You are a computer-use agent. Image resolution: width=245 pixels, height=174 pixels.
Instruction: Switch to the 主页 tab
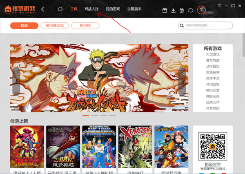click(x=74, y=9)
